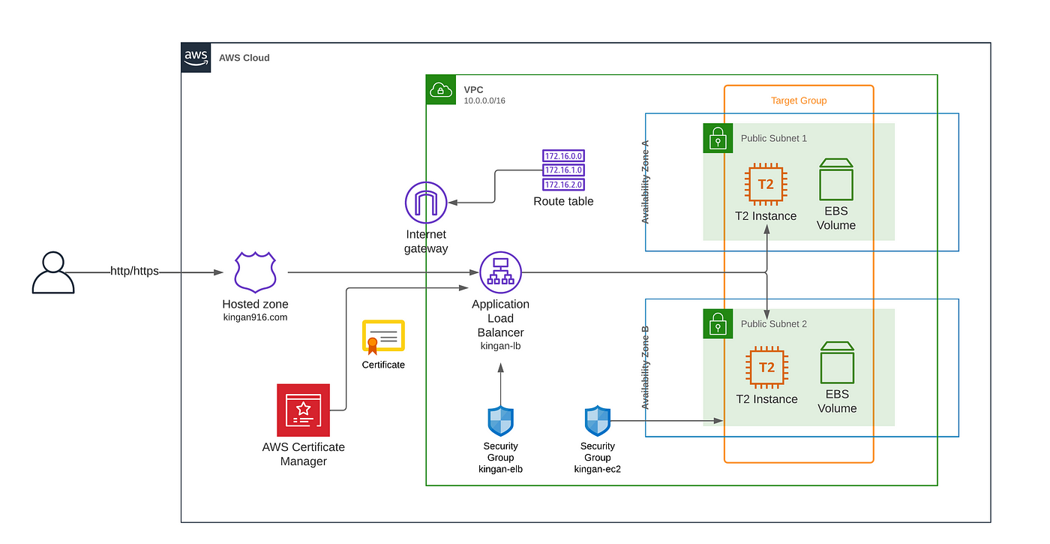Select the 'kingan916.com' domain text

(x=255, y=317)
